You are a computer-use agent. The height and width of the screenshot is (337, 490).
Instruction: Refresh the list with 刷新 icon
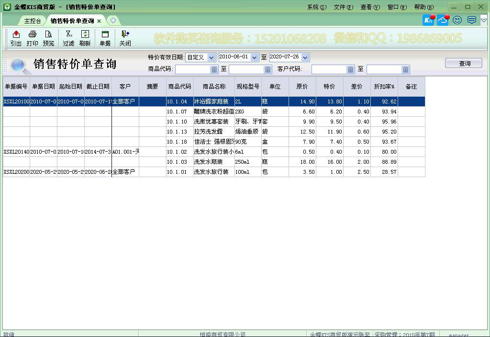(85, 38)
